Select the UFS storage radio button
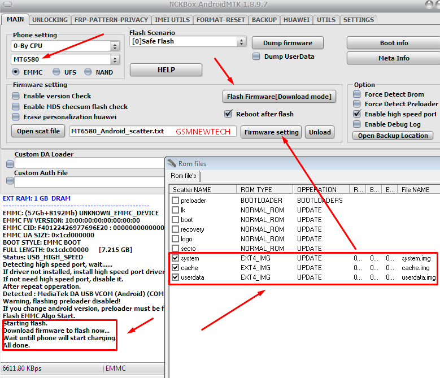440x378 pixels. [x=56, y=72]
